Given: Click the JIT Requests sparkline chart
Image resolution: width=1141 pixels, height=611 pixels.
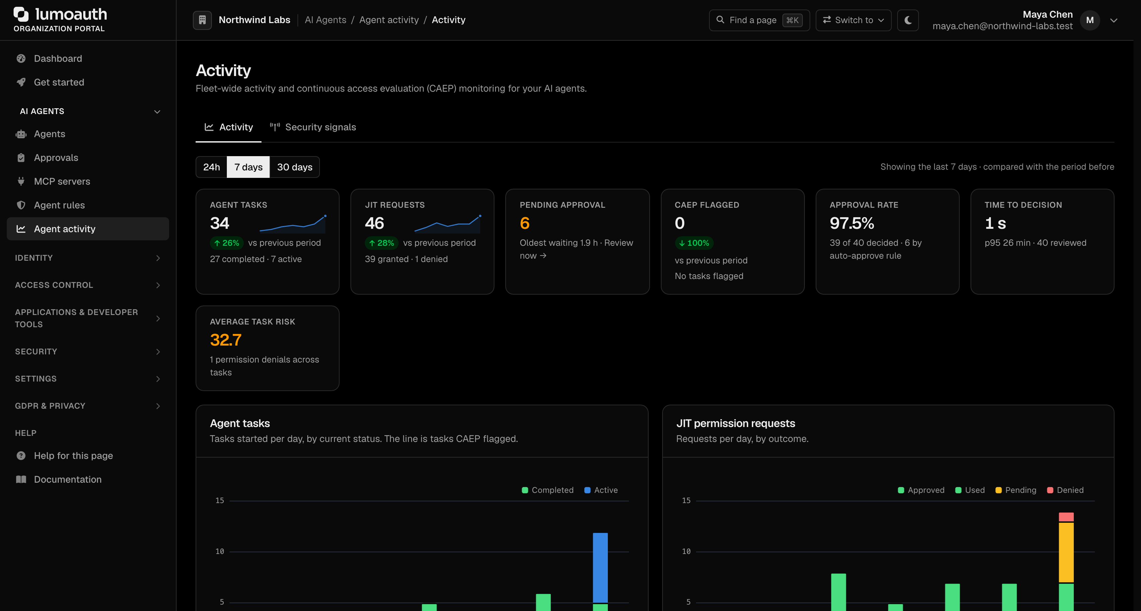Looking at the screenshot, I should [x=447, y=224].
